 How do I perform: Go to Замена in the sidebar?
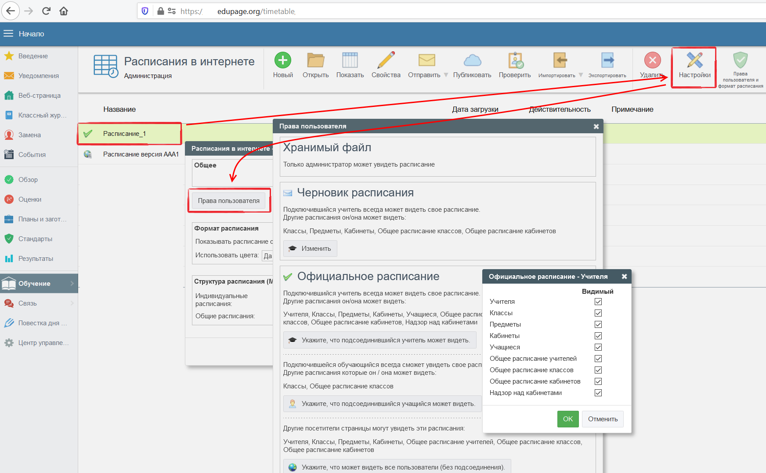pyautogui.click(x=29, y=135)
